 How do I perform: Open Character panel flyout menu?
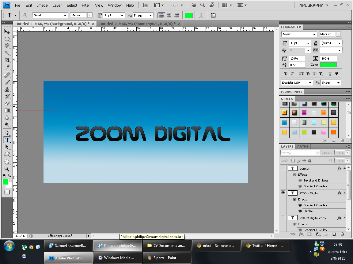pyautogui.click(x=348, y=27)
